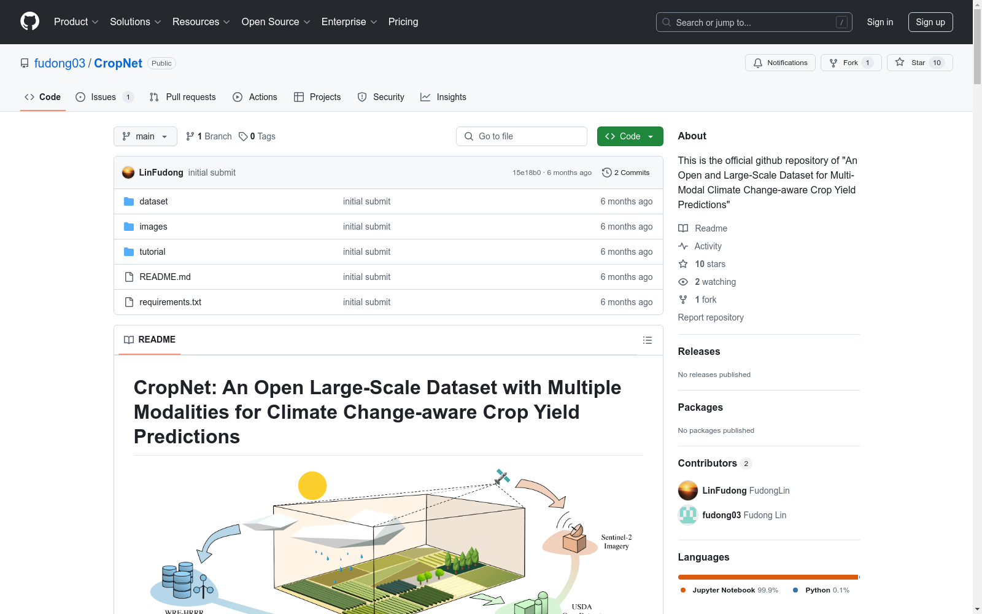Click the LinFudong contributor avatar

(688, 491)
